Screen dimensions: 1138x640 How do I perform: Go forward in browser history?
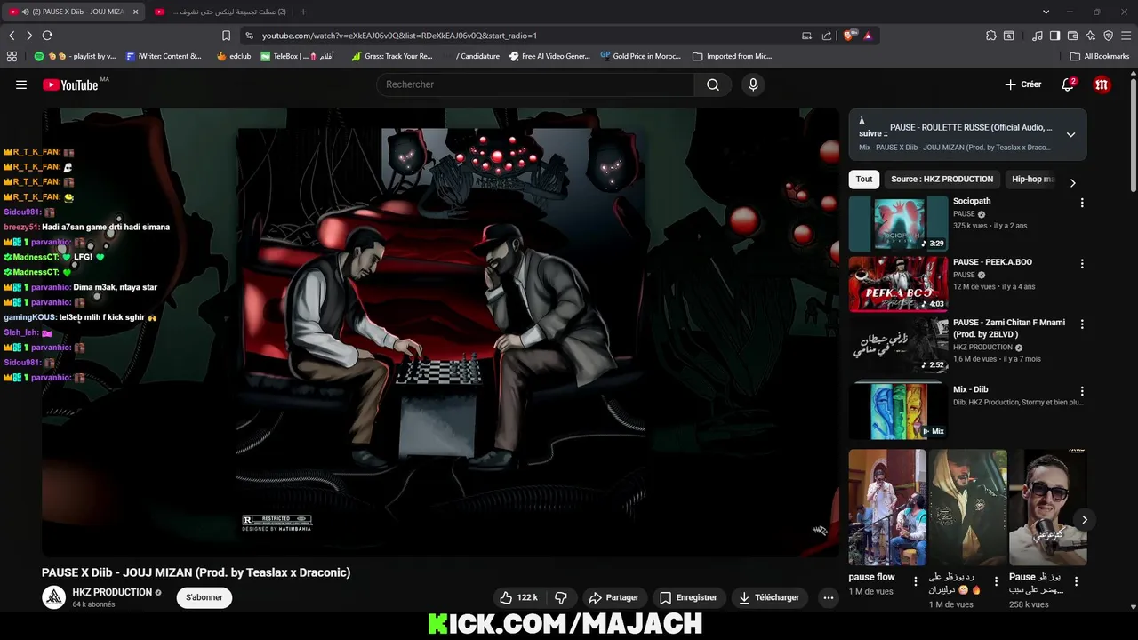pos(28,36)
